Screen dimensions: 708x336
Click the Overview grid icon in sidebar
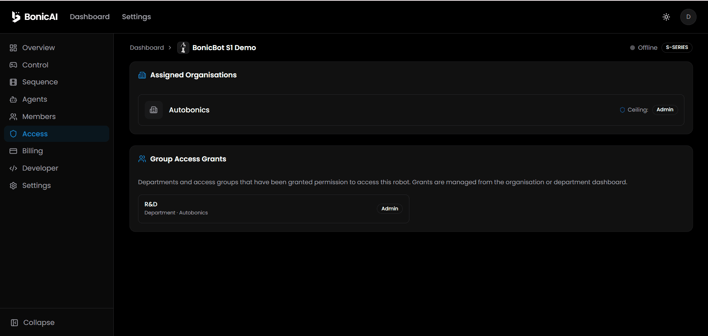13,48
